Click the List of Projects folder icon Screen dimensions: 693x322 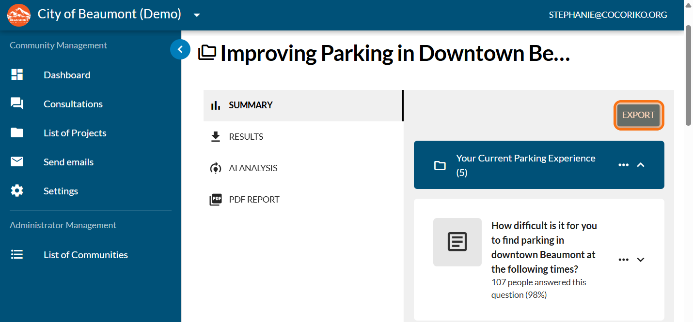[x=17, y=133]
